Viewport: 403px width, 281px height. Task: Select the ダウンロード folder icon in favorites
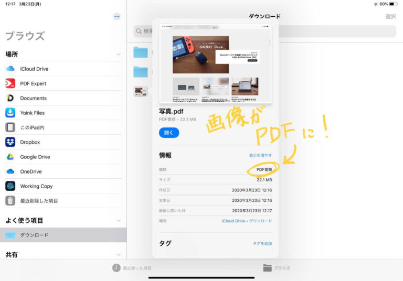pyautogui.click(x=10, y=235)
